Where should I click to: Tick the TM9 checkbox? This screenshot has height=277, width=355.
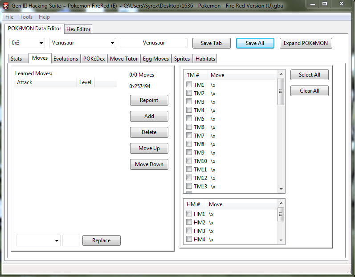coord(189,152)
